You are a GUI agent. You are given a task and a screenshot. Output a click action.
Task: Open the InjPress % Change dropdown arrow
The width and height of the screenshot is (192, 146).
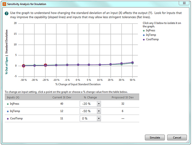99,104
